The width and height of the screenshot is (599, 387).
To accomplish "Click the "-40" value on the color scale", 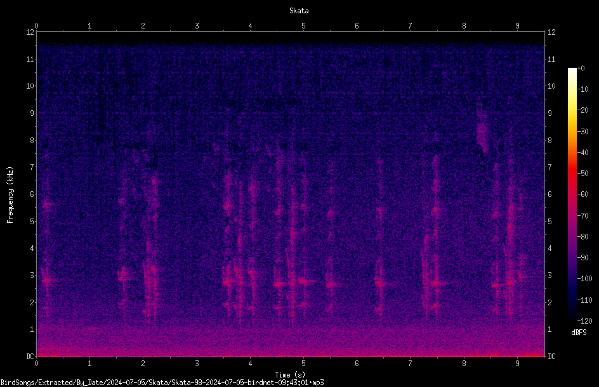I will click(x=583, y=153).
